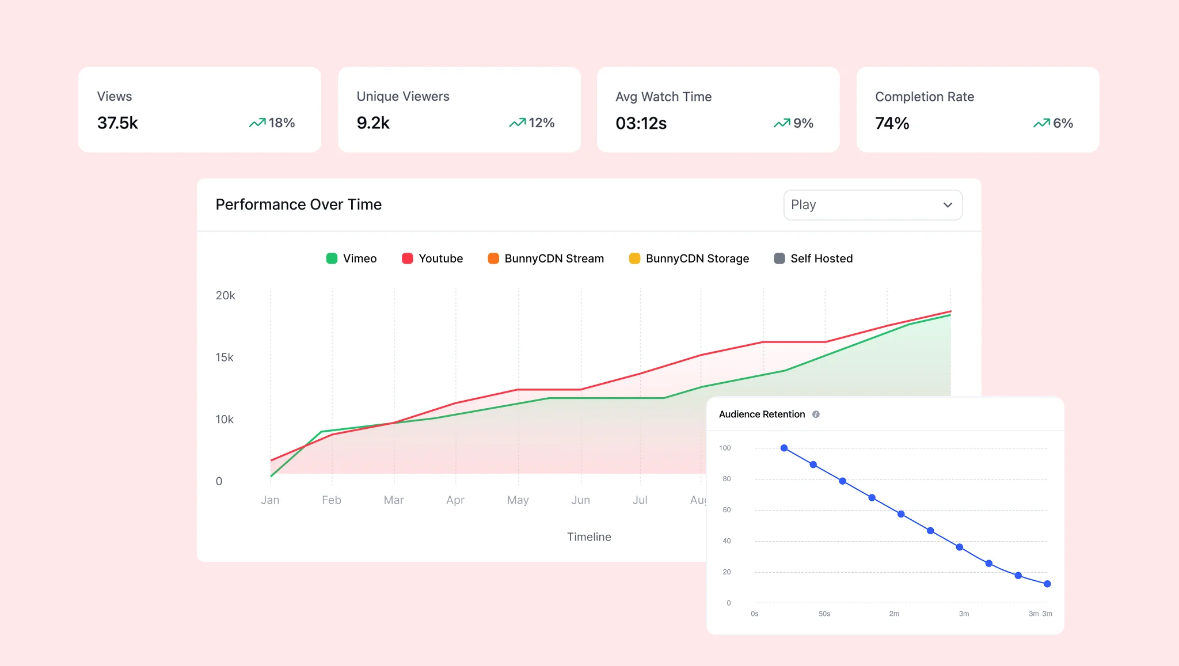Click the 2m retention axis label

894,614
